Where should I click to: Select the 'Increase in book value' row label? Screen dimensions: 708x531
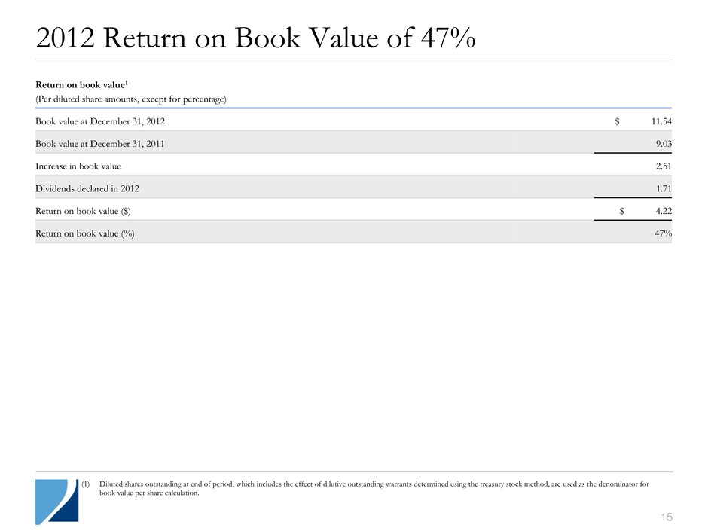click(78, 166)
